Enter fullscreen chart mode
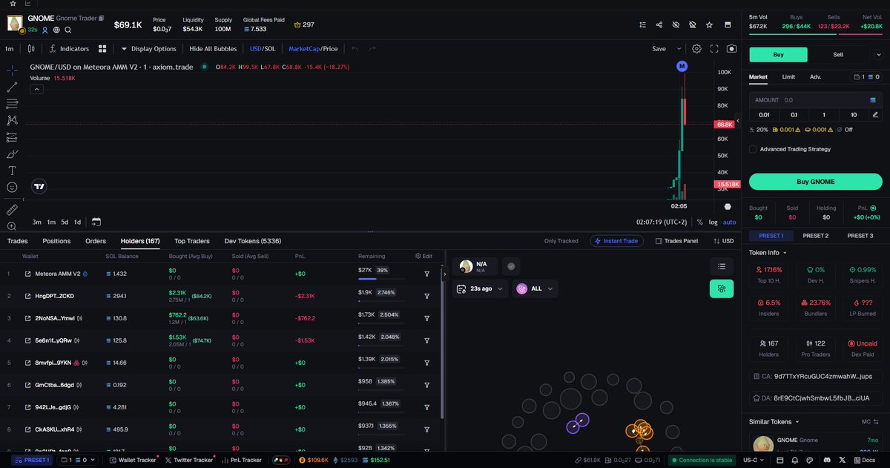Screen dimensions: 890x468 [715, 49]
